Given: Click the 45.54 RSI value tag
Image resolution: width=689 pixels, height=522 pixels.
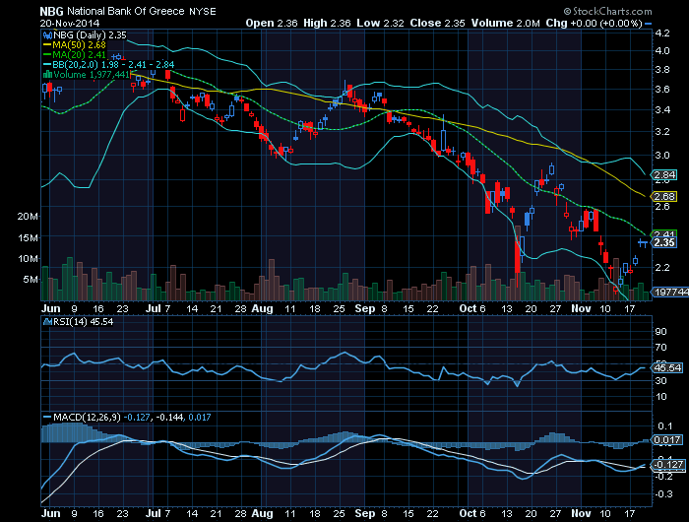Looking at the screenshot, I should click(x=667, y=367).
